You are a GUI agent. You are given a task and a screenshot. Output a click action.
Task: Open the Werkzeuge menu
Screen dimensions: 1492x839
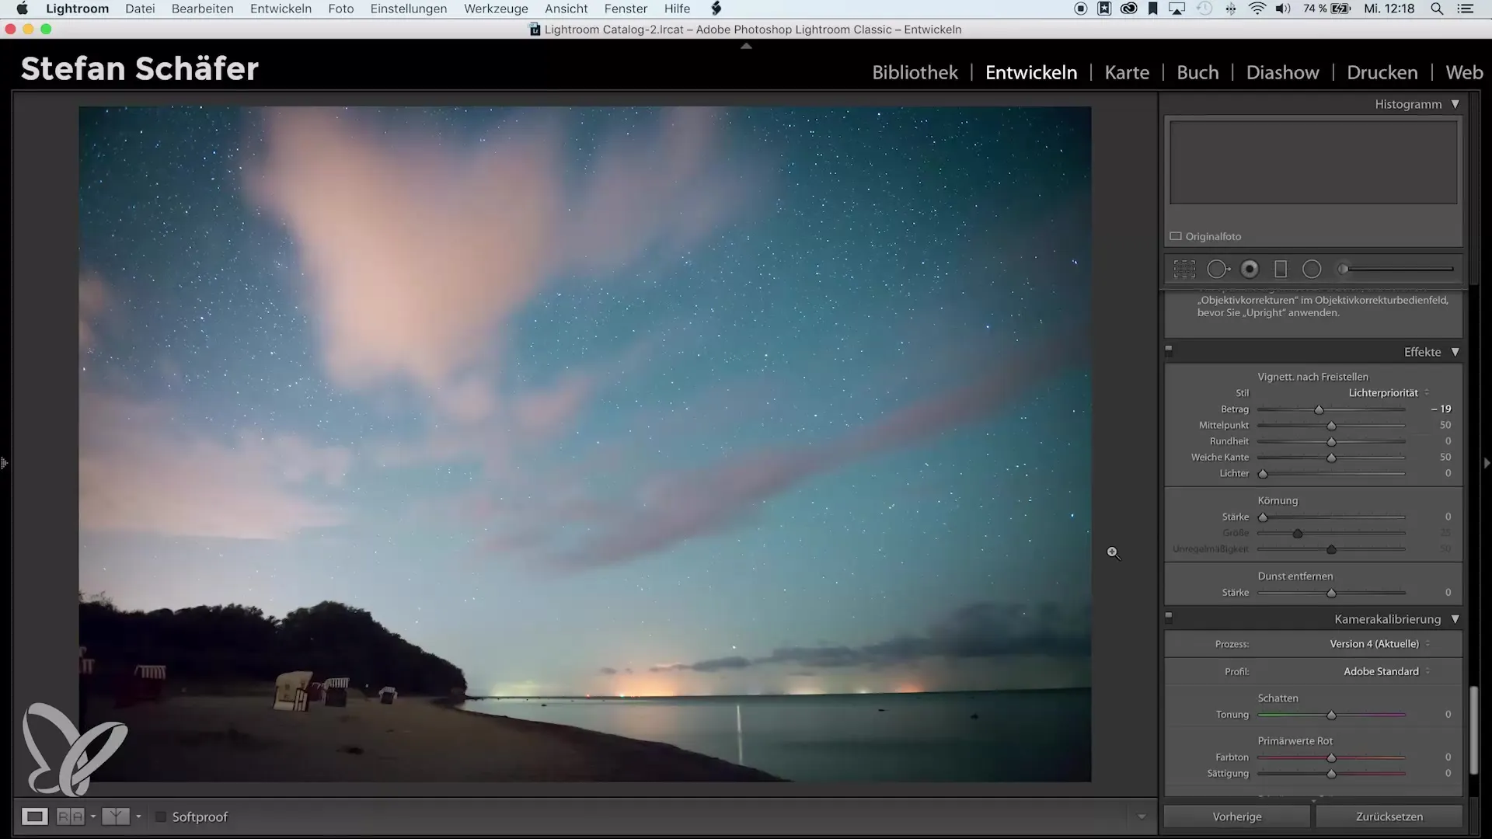coord(496,9)
